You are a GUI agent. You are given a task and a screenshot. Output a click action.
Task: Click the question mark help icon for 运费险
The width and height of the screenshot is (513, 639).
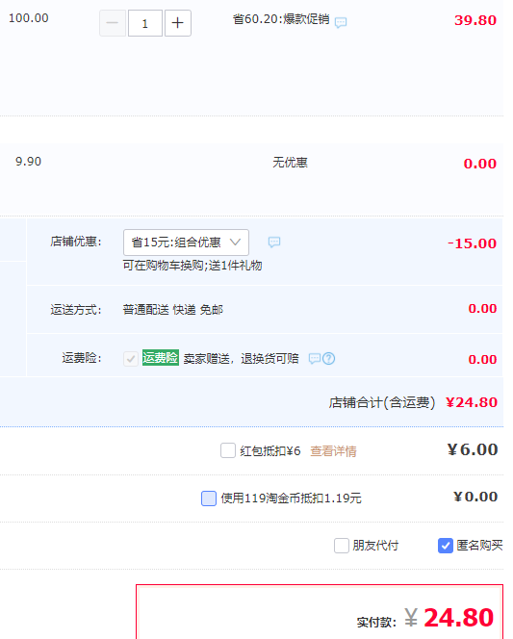329,359
